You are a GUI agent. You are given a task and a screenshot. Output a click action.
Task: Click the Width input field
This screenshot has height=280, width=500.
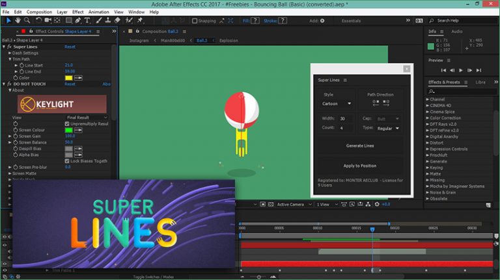345,119
